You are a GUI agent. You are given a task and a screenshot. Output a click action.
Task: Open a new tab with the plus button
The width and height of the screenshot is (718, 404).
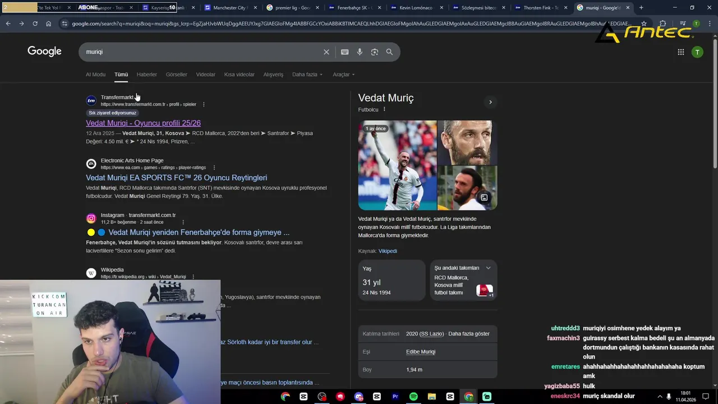tap(641, 8)
